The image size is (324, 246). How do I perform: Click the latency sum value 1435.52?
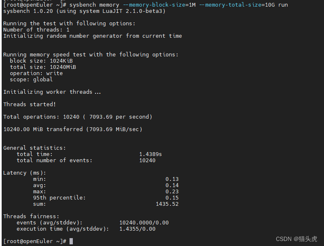(x=167, y=204)
